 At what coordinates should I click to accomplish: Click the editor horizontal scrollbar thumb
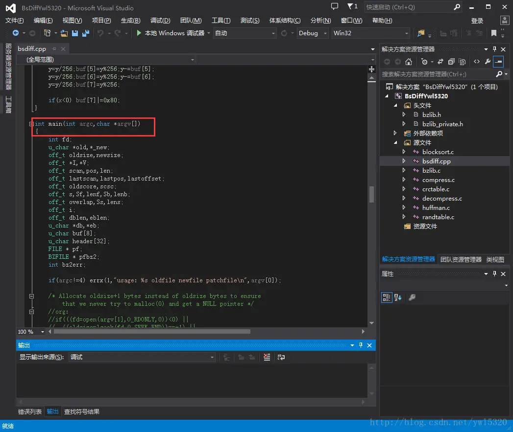[152, 332]
